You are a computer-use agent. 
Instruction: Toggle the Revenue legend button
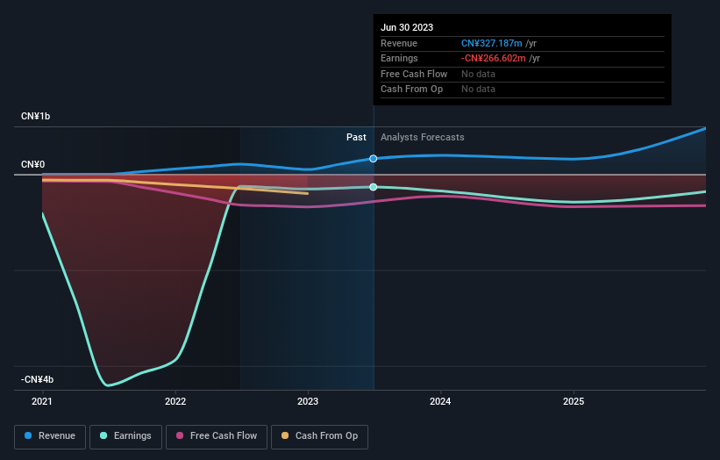click(50, 436)
